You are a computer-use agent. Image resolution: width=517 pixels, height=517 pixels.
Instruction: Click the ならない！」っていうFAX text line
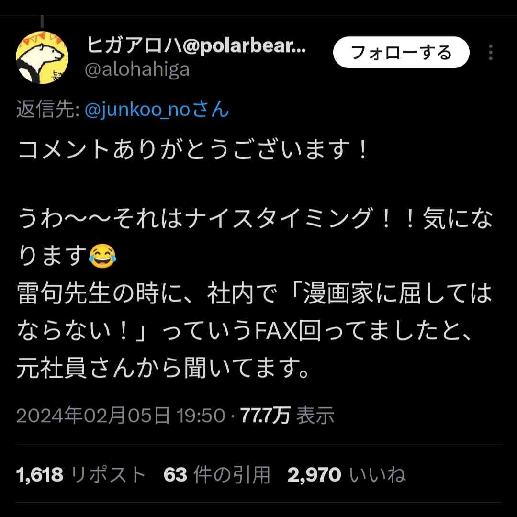tap(244, 330)
